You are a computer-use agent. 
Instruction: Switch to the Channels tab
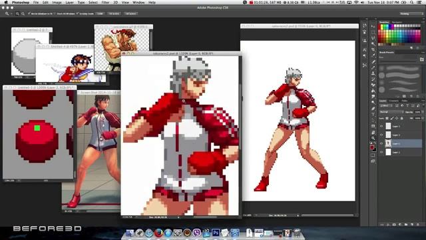[393, 101]
